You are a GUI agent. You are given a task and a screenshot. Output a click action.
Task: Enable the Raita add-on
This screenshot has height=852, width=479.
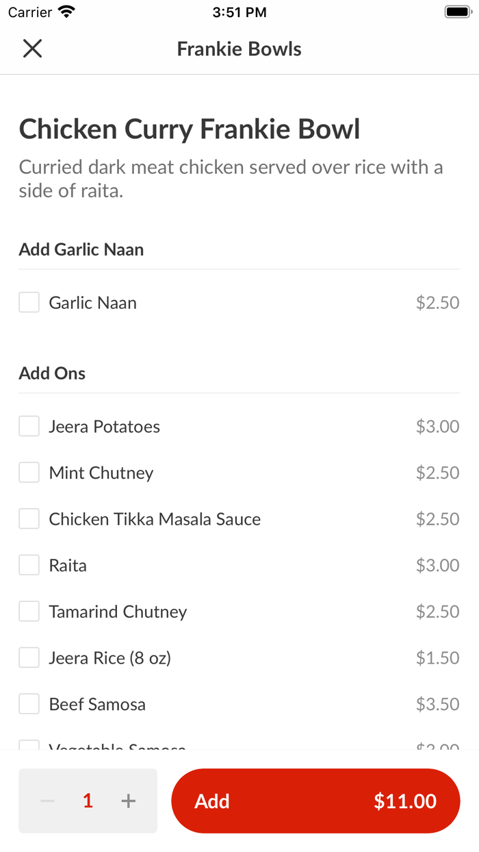pos(28,564)
